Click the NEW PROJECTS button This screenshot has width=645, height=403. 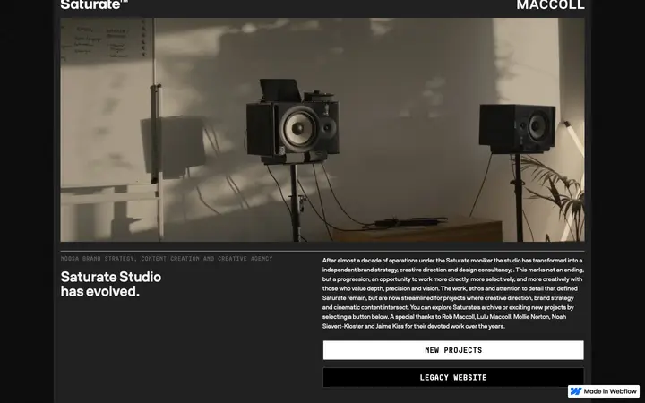(453, 350)
